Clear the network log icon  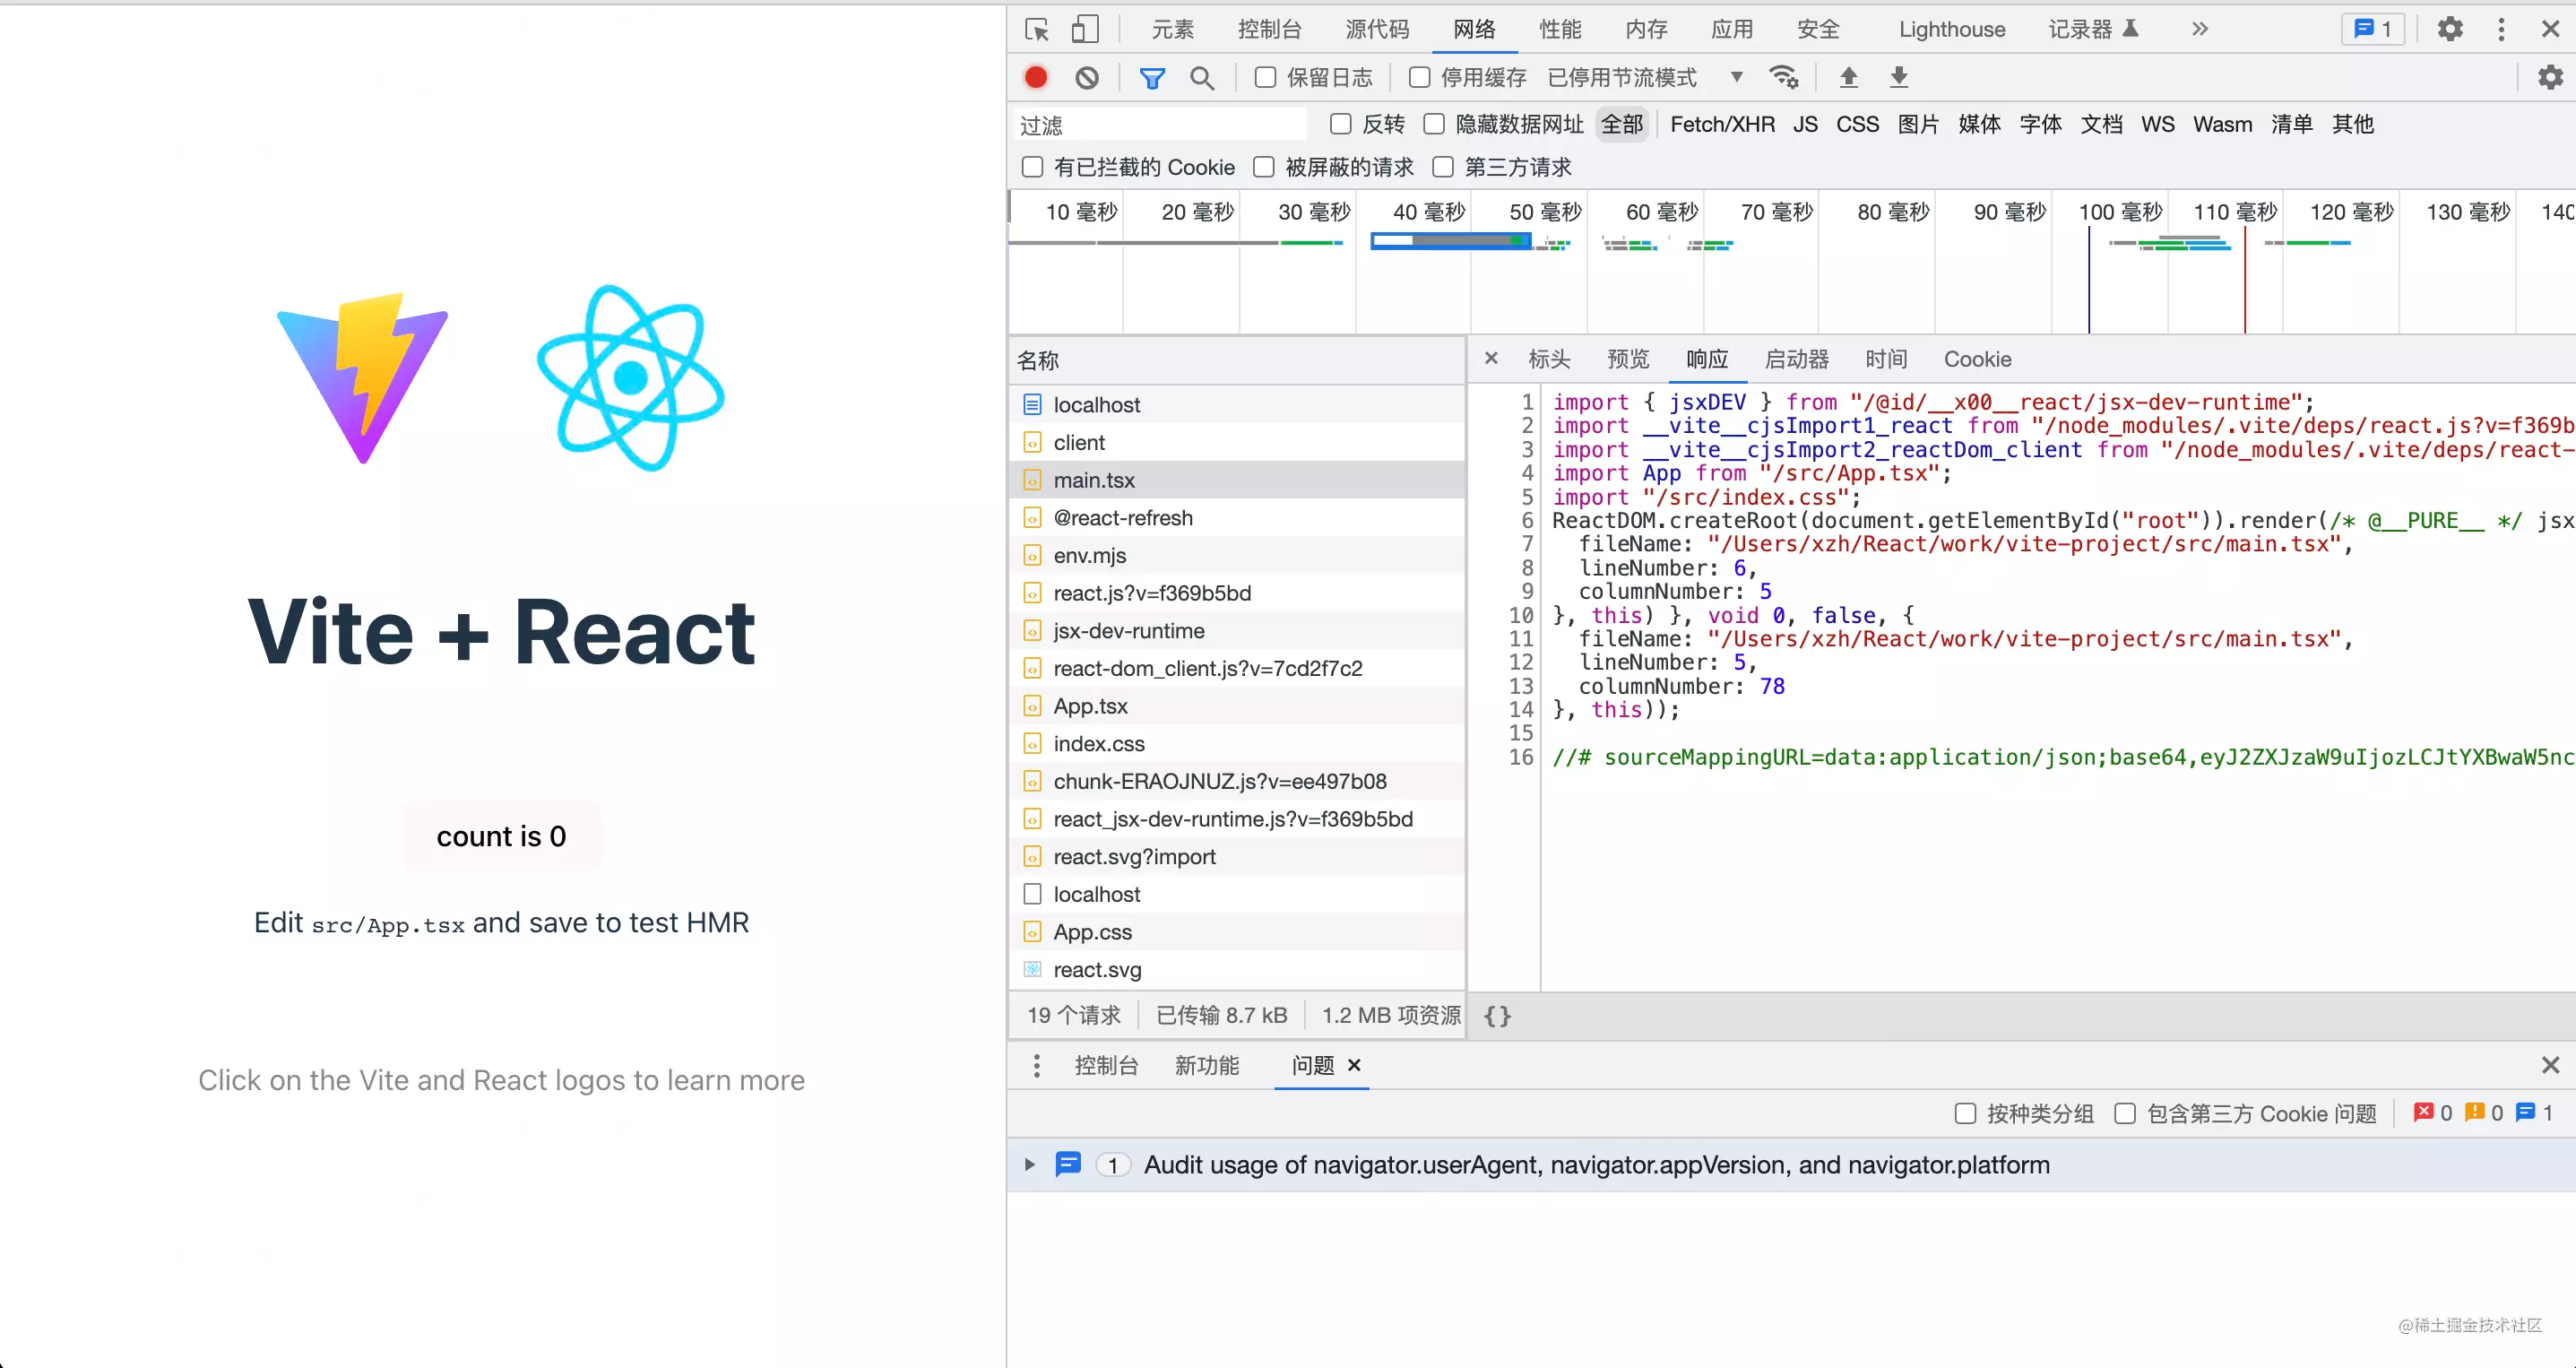tap(1087, 77)
